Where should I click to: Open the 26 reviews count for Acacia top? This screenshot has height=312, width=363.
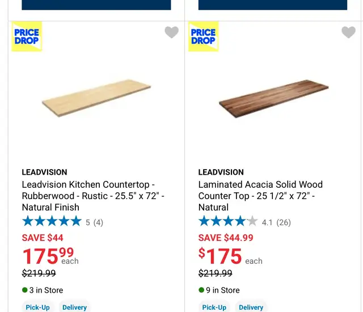pyautogui.click(x=284, y=222)
